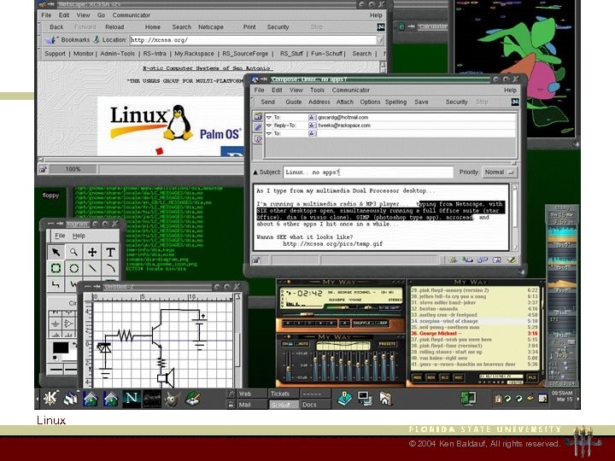Click Spelling in the Compose toolbar
The height and width of the screenshot is (461, 615).
pyautogui.click(x=395, y=102)
